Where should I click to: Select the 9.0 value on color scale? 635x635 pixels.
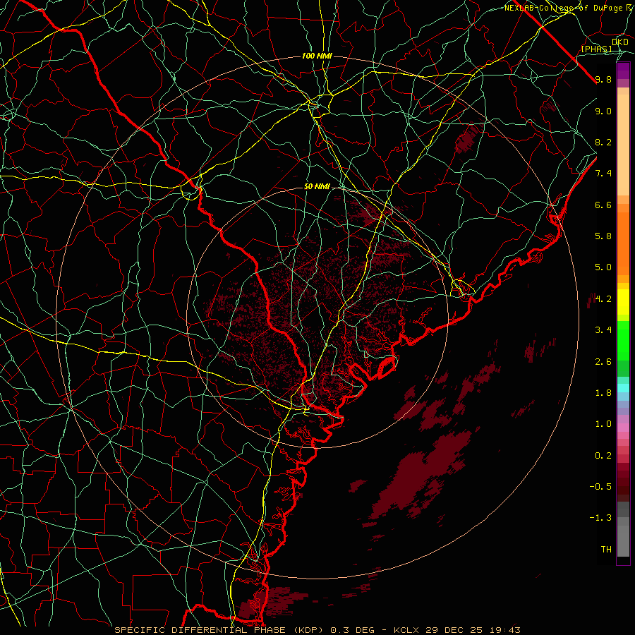[x=603, y=111]
